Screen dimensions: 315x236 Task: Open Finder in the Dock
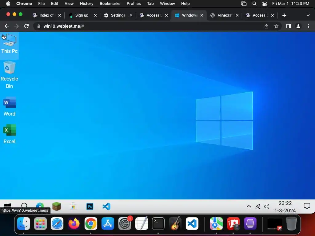pyautogui.click(x=23, y=224)
